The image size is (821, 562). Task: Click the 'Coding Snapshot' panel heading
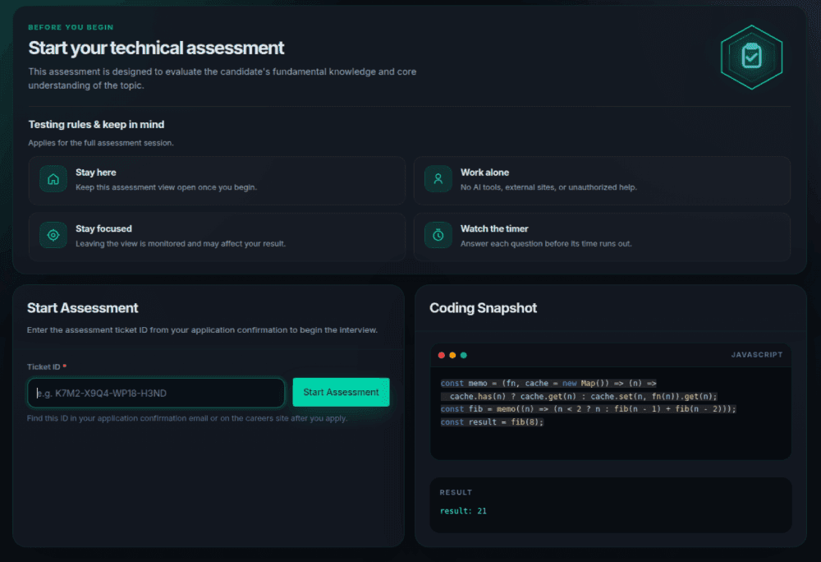pyautogui.click(x=484, y=308)
